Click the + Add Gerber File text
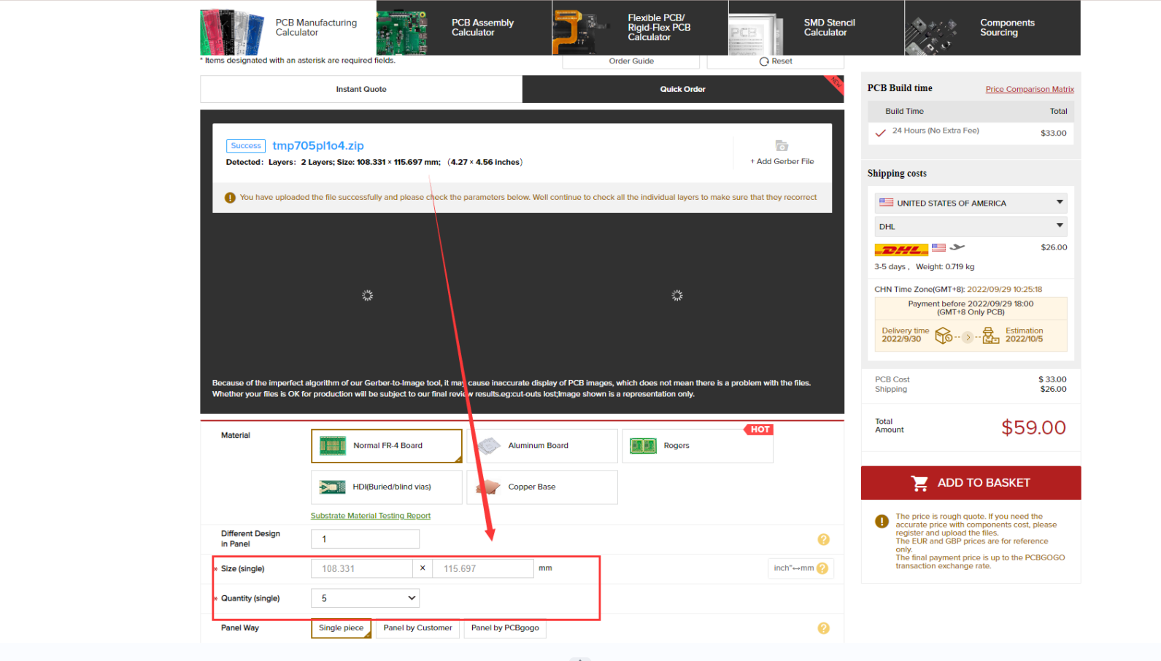 782,161
